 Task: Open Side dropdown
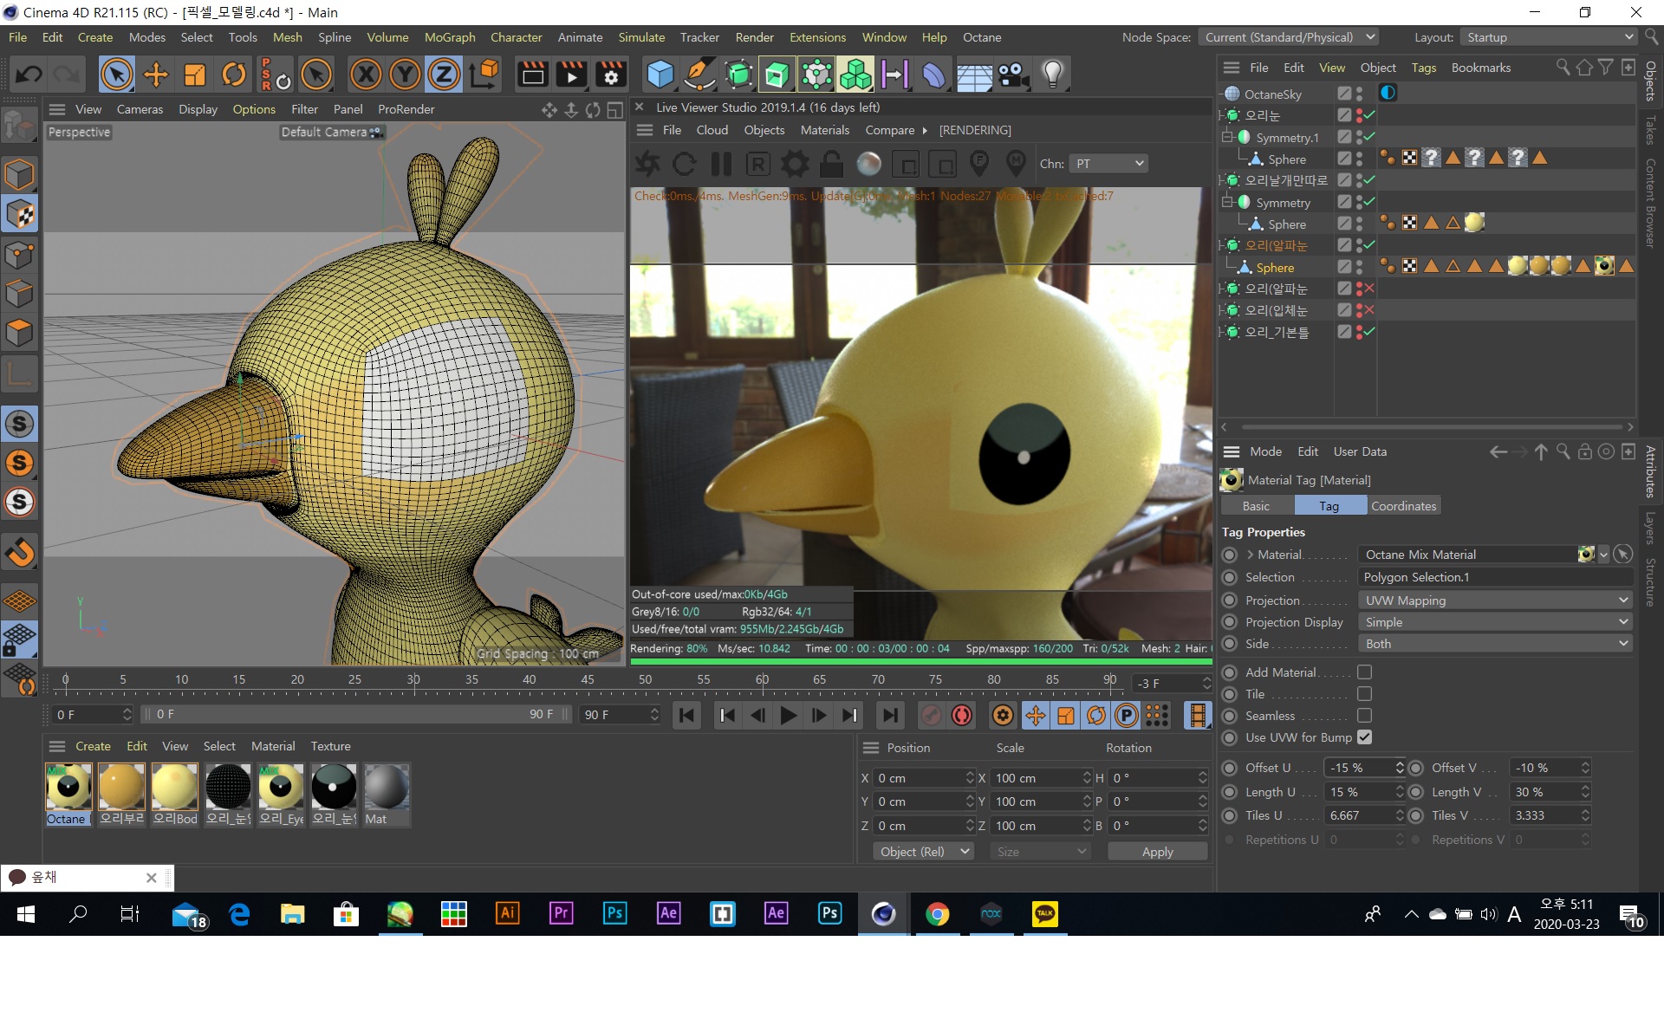click(x=1495, y=644)
